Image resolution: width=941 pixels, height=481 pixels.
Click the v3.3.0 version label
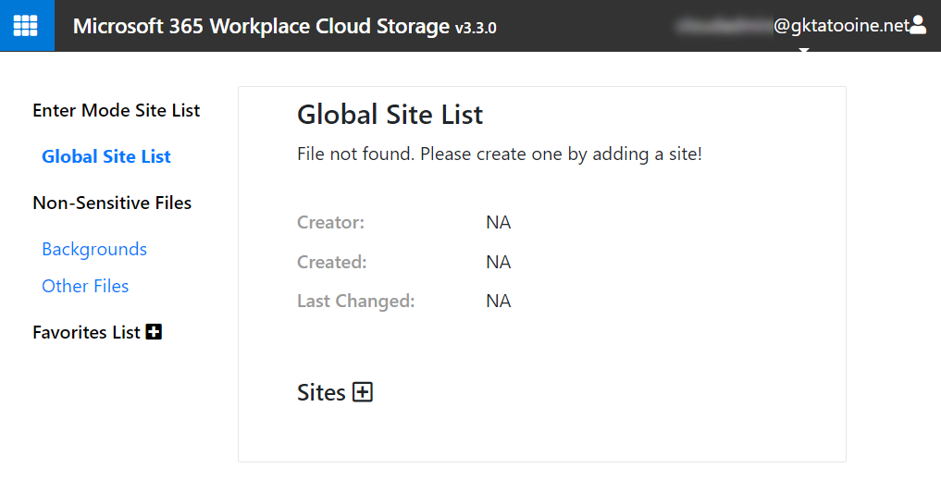[x=476, y=28]
